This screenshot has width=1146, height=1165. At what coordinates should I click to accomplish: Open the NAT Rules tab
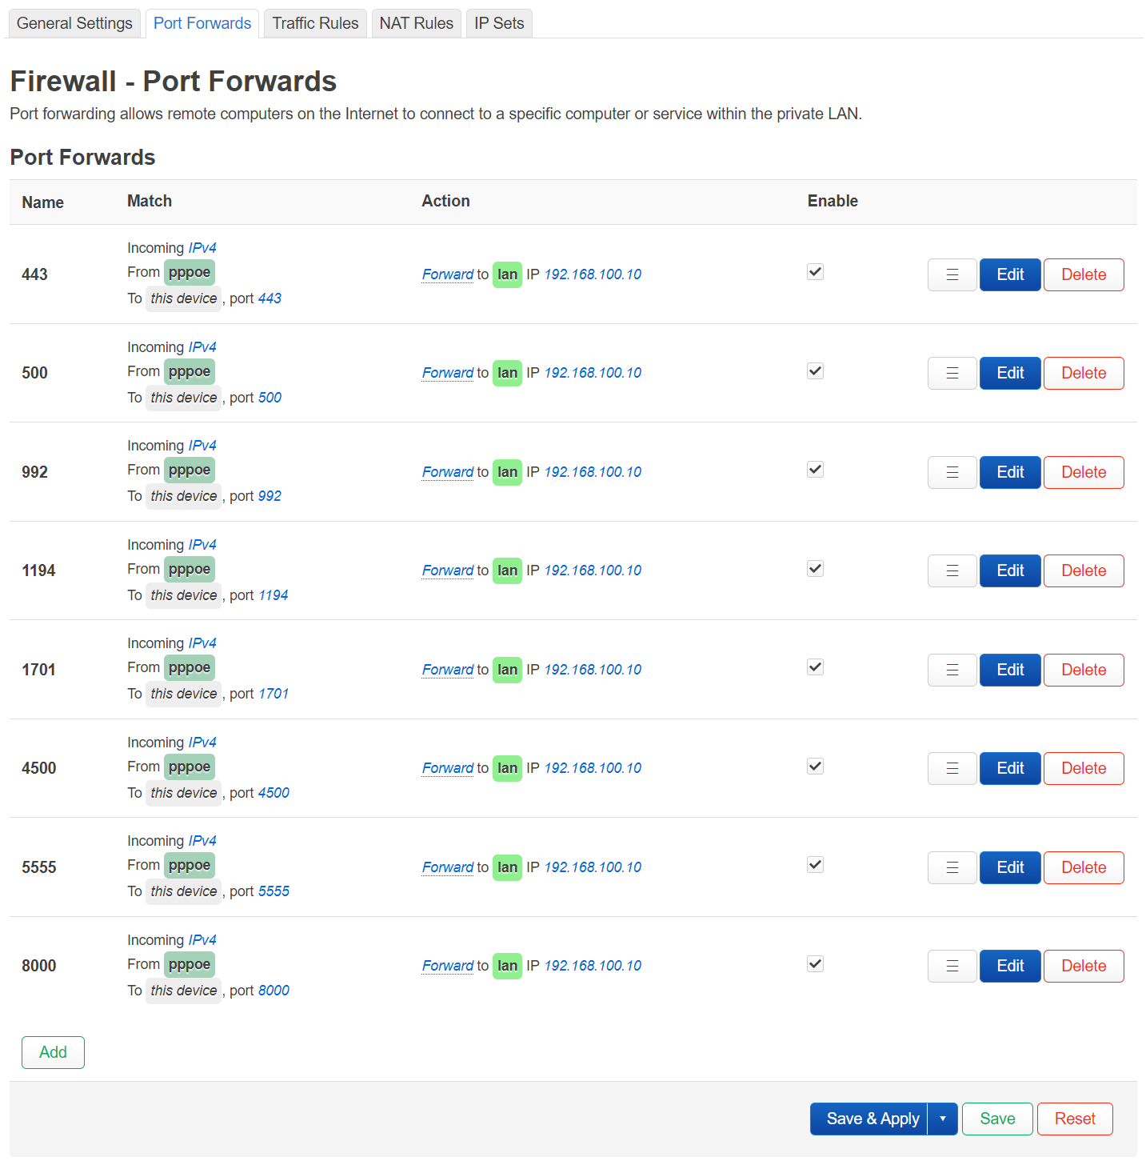click(x=416, y=23)
